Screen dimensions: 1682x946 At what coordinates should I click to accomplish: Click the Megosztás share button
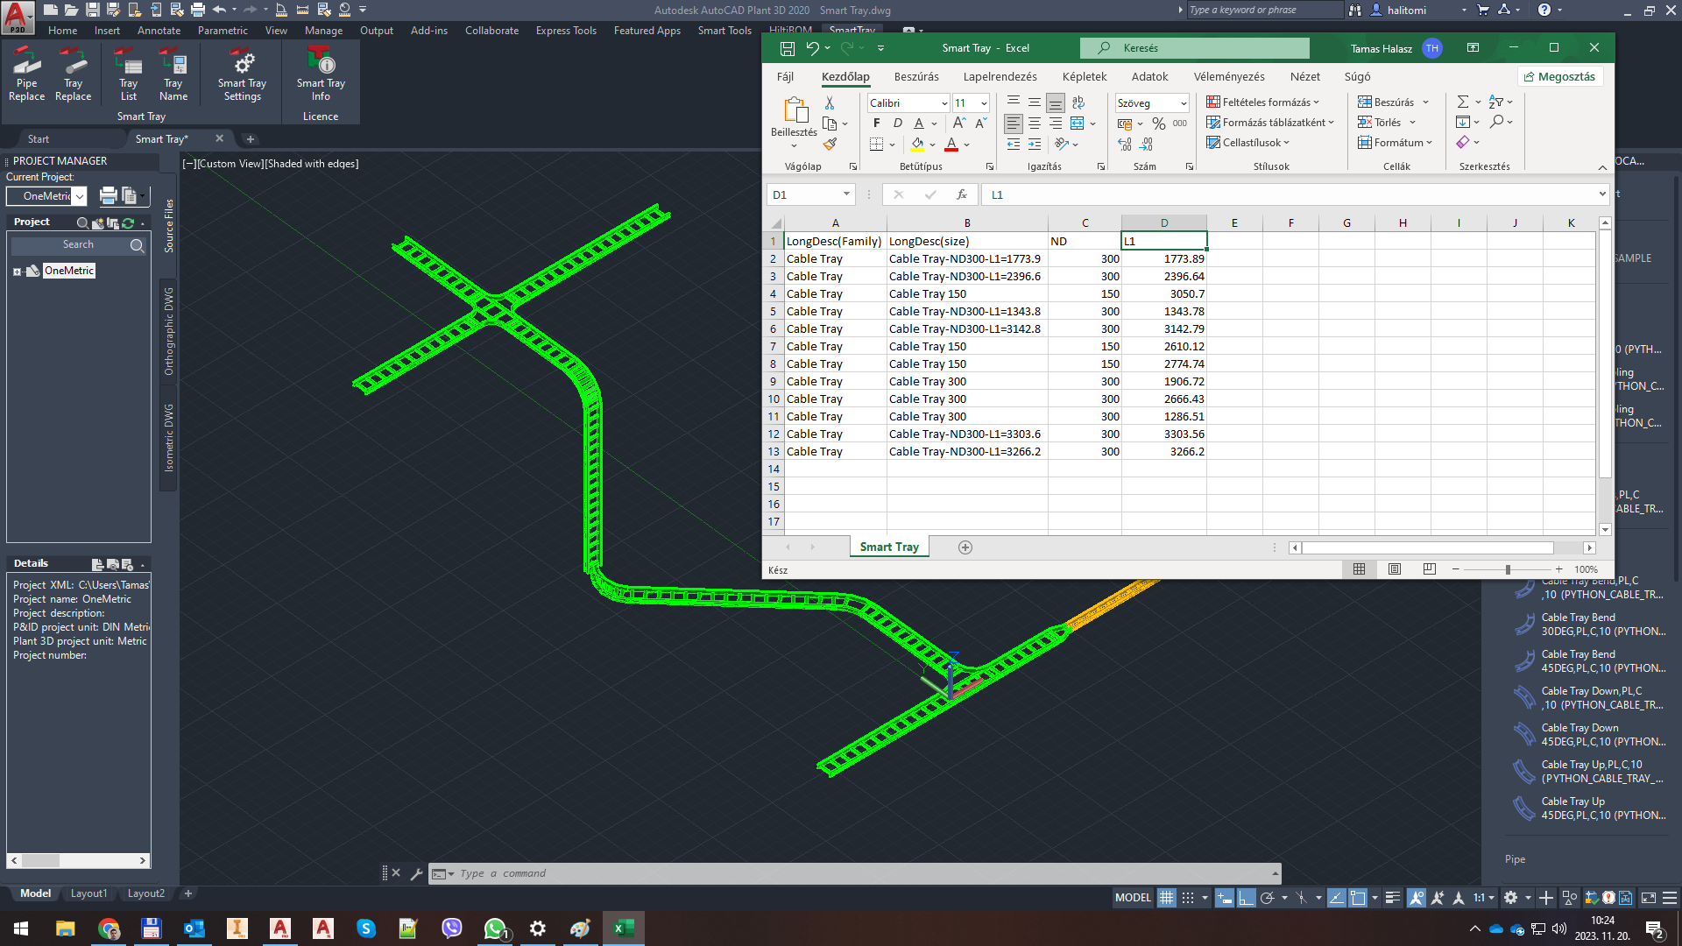1559,77
